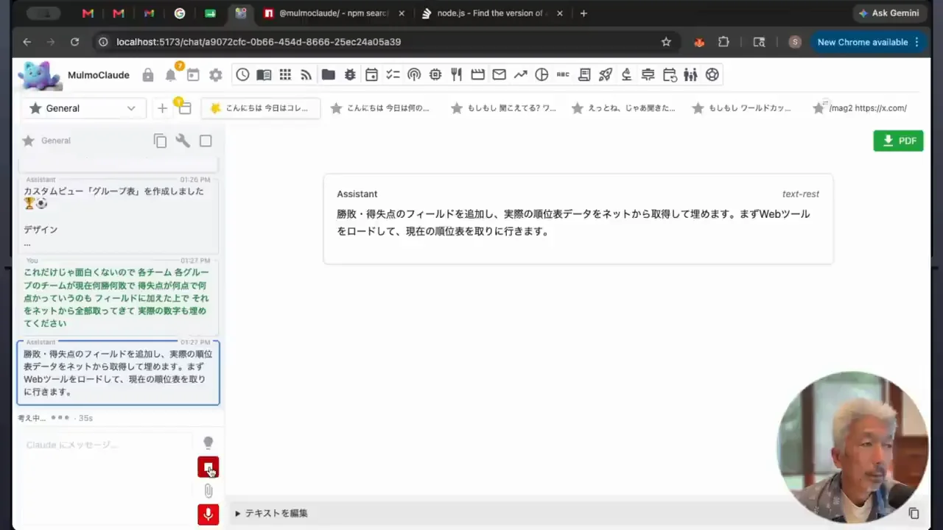943x530 pixels.
Task: Click the lightbulb icon beside the message box
Action: pos(208,442)
